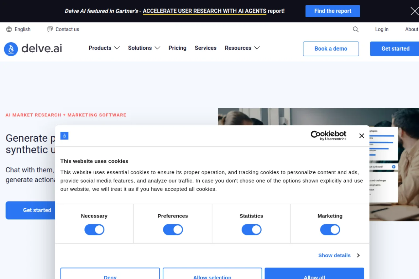The height and width of the screenshot is (279, 419).
Task: Click the delve.ai microscope logo
Action: [11, 49]
